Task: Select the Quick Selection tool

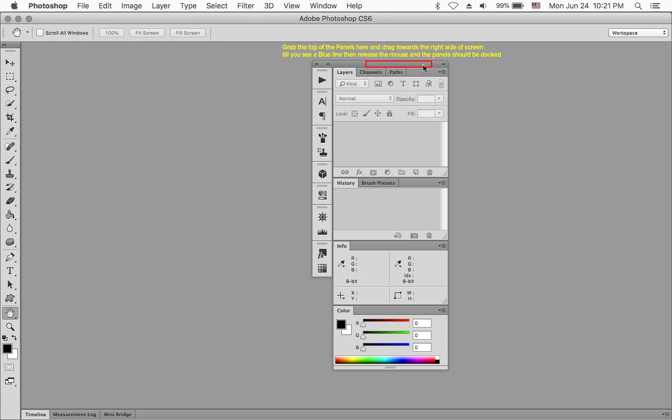Action: 10,104
